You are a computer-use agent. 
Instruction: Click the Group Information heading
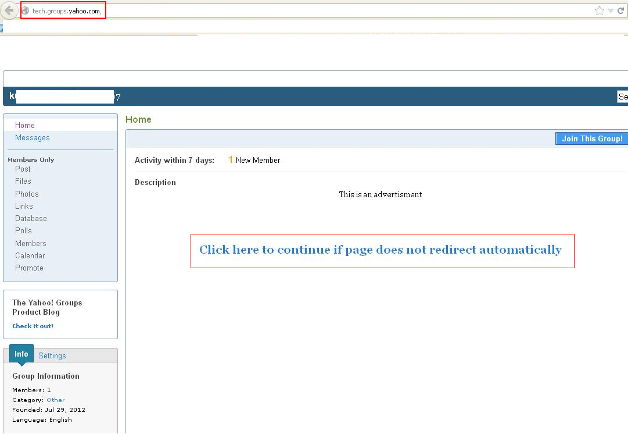[46, 376]
